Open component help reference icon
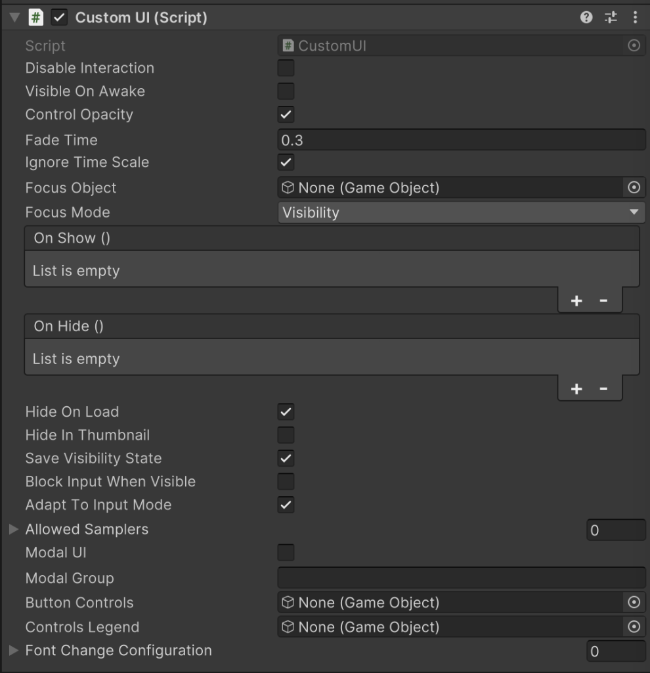Image resolution: width=650 pixels, height=673 pixels. coord(586,17)
